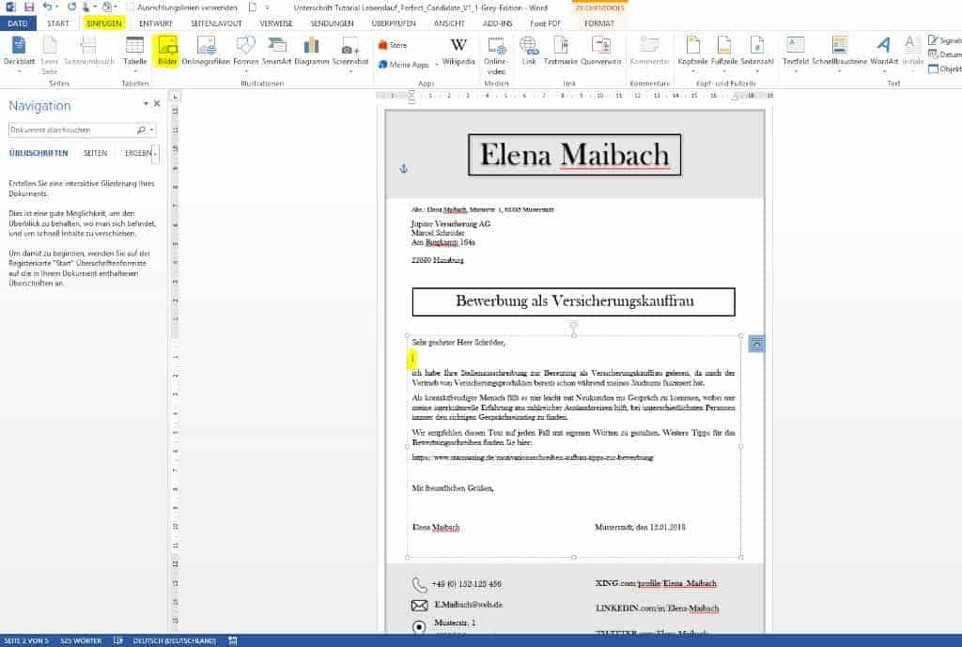The height and width of the screenshot is (647, 962).
Task: Click the XING profile link in the footer
Action: click(x=656, y=582)
